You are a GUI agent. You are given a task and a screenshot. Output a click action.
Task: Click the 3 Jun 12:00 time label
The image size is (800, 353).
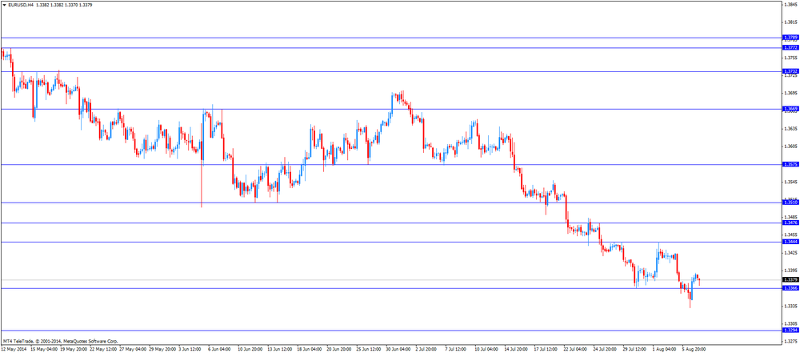[189, 349]
